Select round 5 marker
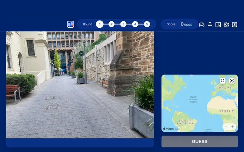 coord(147,24)
